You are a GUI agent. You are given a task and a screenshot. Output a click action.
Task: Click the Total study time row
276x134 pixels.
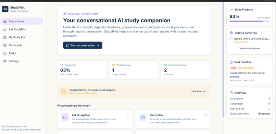pyautogui.click(x=250, y=113)
